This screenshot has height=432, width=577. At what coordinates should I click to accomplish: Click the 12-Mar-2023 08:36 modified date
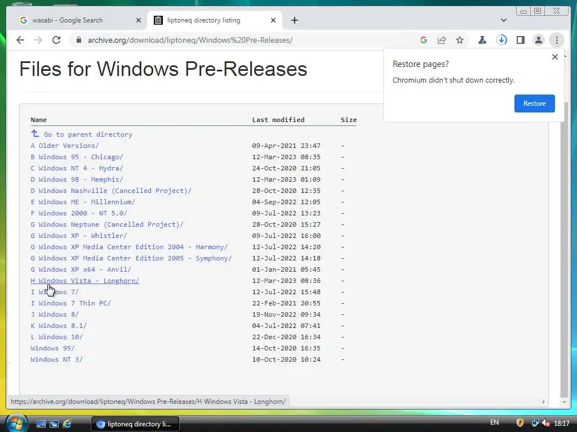pyautogui.click(x=286, y=281)
